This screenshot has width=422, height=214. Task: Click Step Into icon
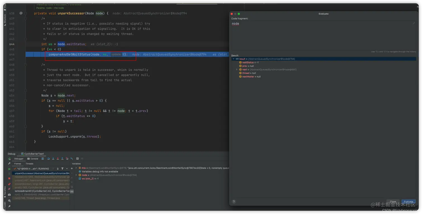(x=53, y=159)
